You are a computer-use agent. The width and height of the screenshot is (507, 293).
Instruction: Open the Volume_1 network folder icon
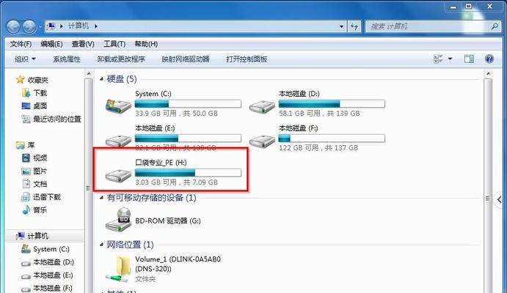[119, 269]
